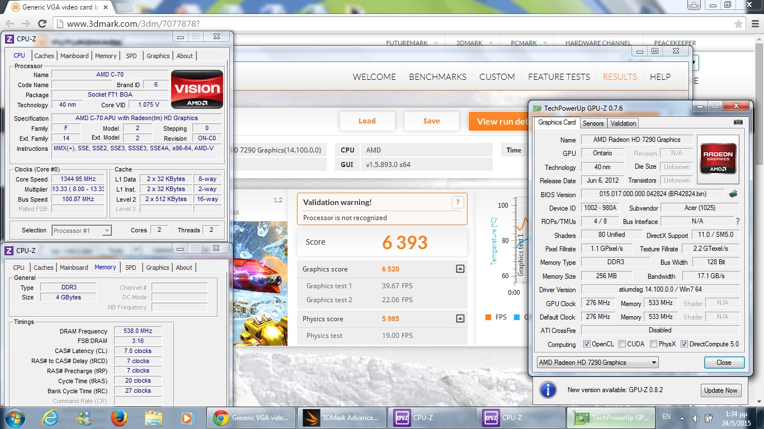The width and height of the screenshot is (764, 429).
Task: Click browser address bar URL
Action: point(133,24)
